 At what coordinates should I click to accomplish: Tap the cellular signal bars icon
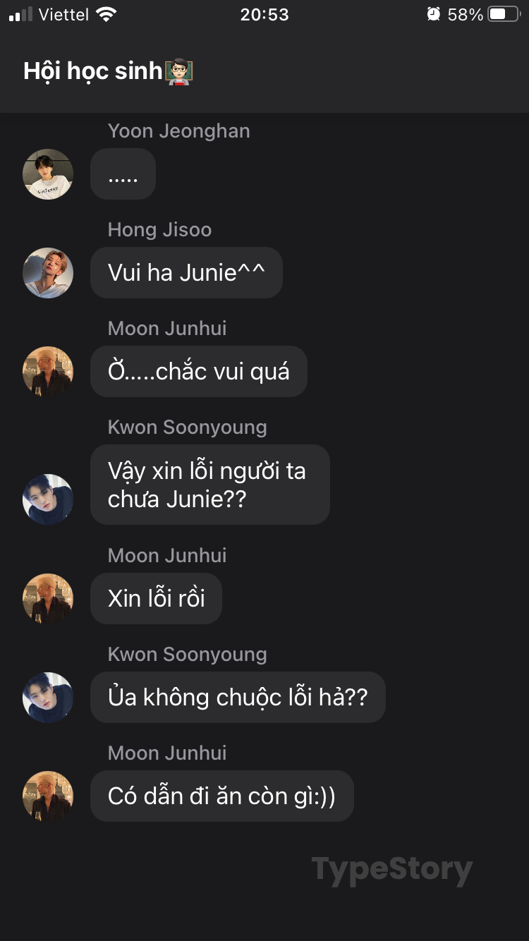[20, 14]
